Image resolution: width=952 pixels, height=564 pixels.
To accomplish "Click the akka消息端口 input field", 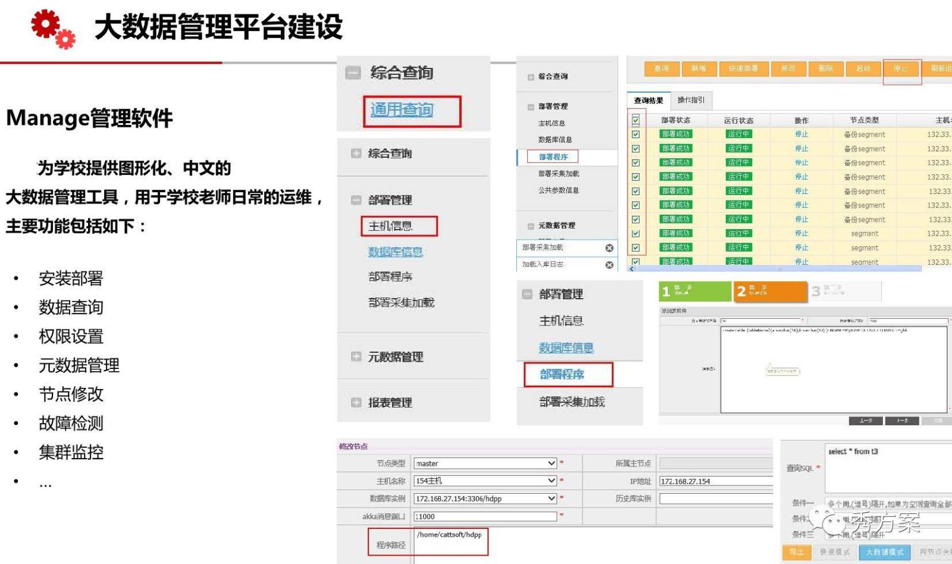I will coord(485,516).
